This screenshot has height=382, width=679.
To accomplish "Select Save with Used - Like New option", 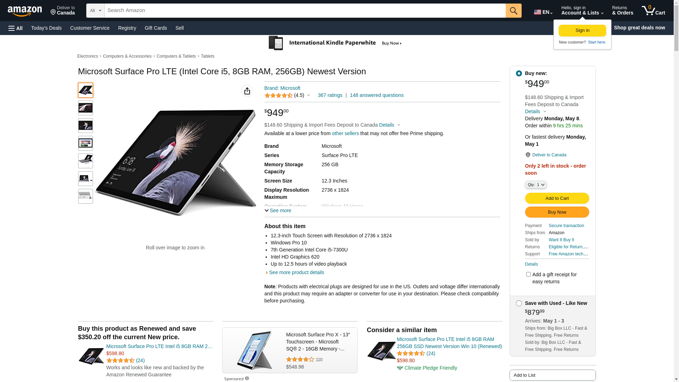I will point(519,303).
